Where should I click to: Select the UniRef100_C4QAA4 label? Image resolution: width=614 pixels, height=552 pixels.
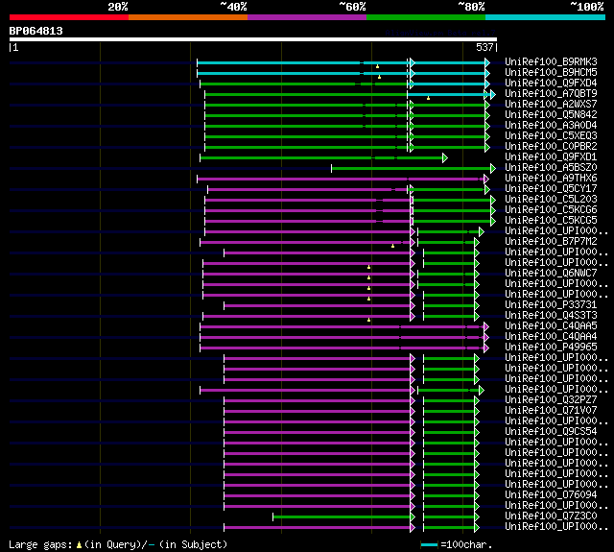click(x=551, y=337)
